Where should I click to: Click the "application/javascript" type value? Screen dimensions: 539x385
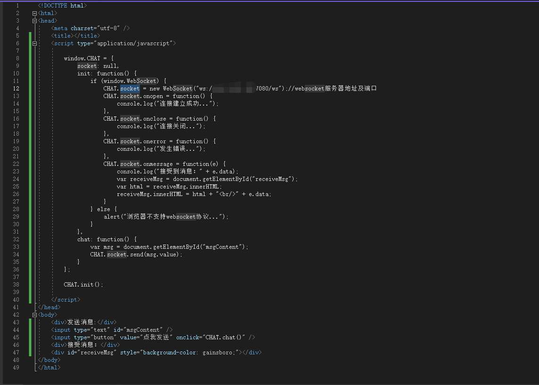click(134, 43)
